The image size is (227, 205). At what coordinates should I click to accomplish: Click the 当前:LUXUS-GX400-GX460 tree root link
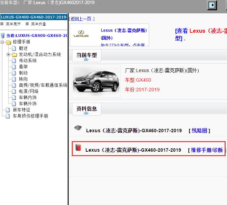pos(37,36)
